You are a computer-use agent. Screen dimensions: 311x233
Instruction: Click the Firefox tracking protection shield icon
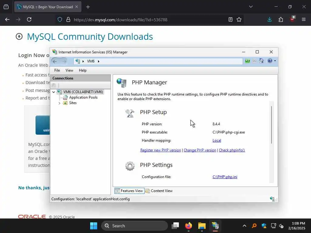coord(60,20)
